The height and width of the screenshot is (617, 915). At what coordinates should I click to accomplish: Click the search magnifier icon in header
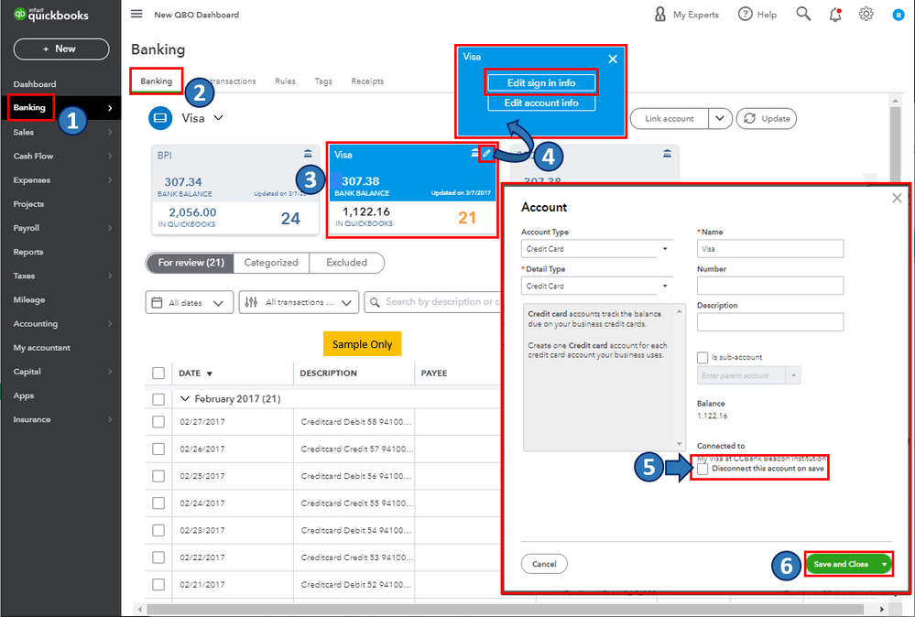[x=803, y=14]
